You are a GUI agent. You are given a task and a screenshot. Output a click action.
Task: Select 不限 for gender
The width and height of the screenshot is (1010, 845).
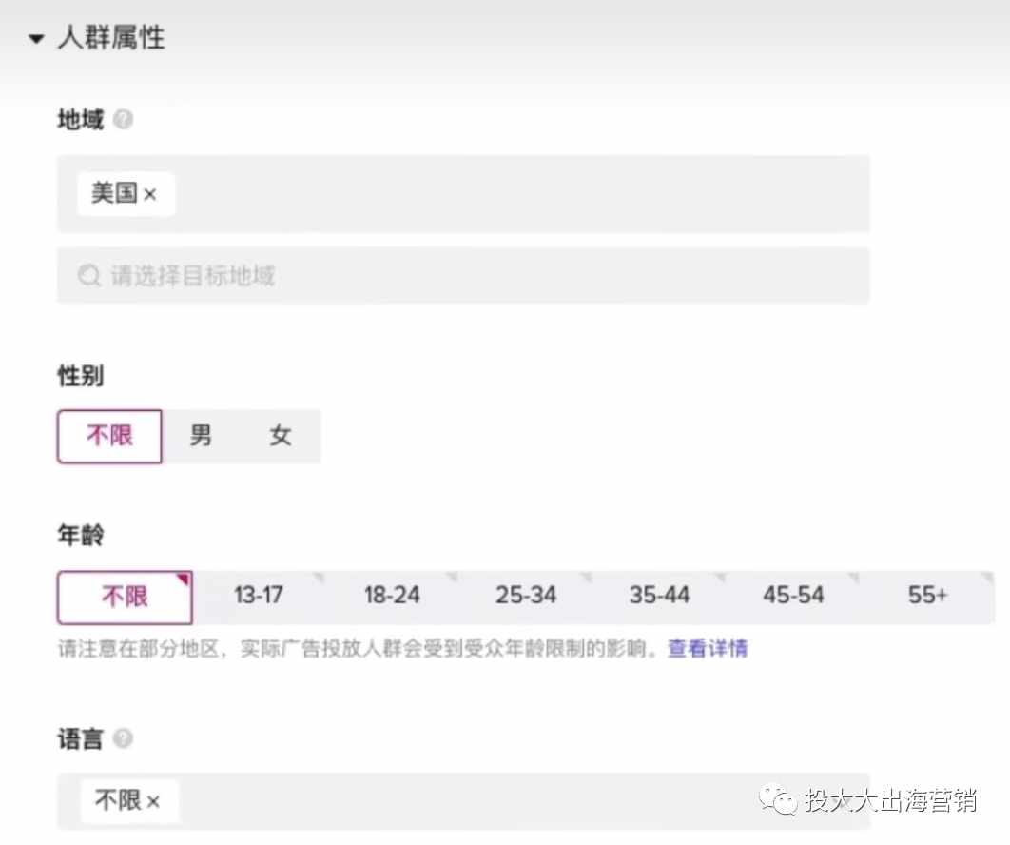(x=109, y=437)
